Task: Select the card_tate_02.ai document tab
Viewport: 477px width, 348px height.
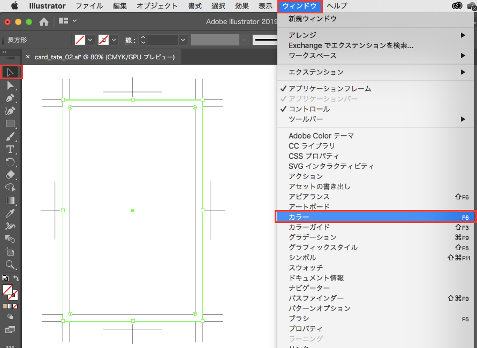Action: [104, 57]
